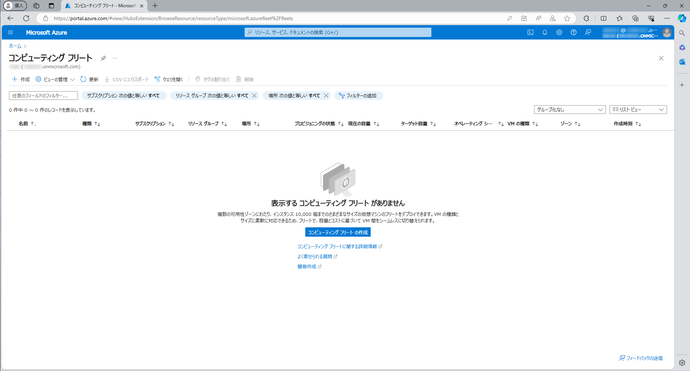The width and height of the screenshot is (690, 371).
Task: Open the リソース グループ filter pill
Action: click(x=212, y=96)
